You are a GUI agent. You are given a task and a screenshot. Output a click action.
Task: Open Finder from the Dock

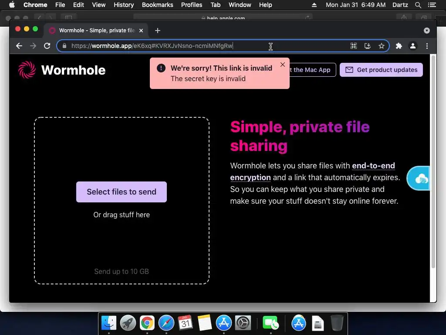pyautogui.click(x=109, y=323)
